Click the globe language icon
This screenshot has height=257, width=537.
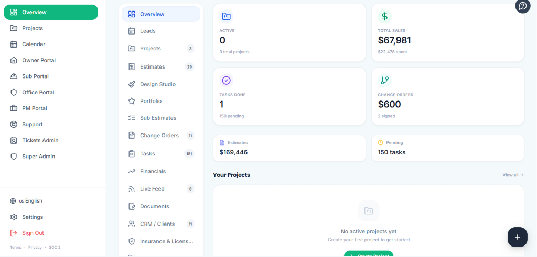tap(13, 201)
